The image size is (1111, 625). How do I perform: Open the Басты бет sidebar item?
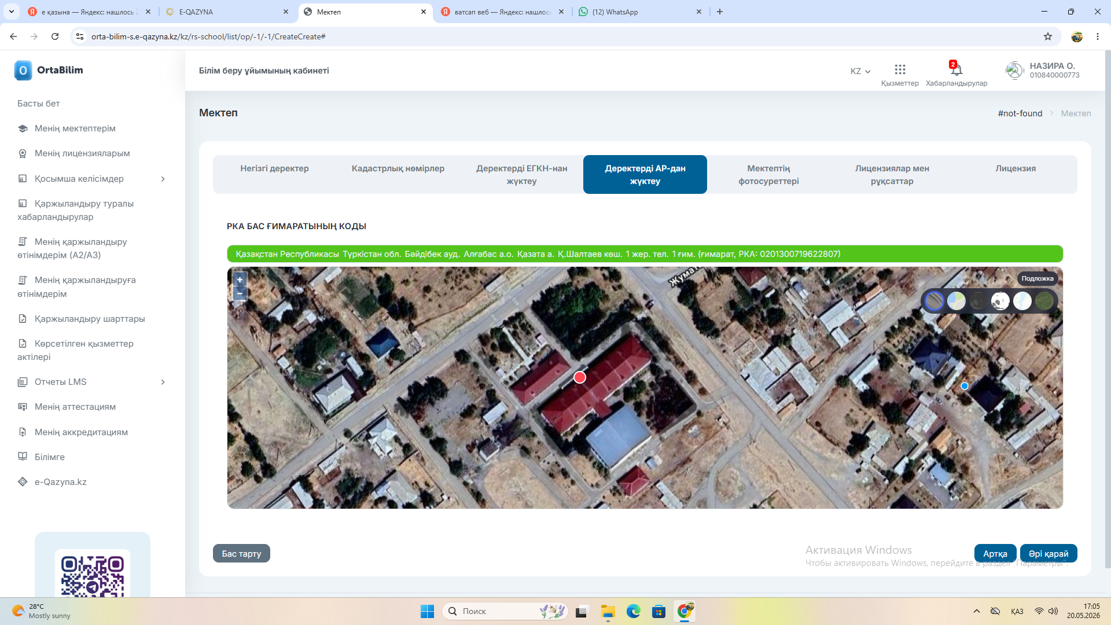[39, 103]
